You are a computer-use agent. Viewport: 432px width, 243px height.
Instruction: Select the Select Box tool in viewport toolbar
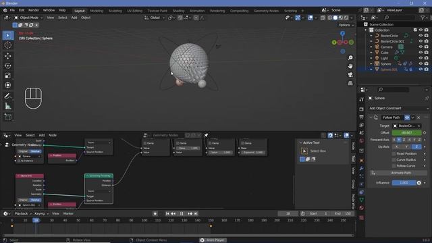click(x=7, y=36)
